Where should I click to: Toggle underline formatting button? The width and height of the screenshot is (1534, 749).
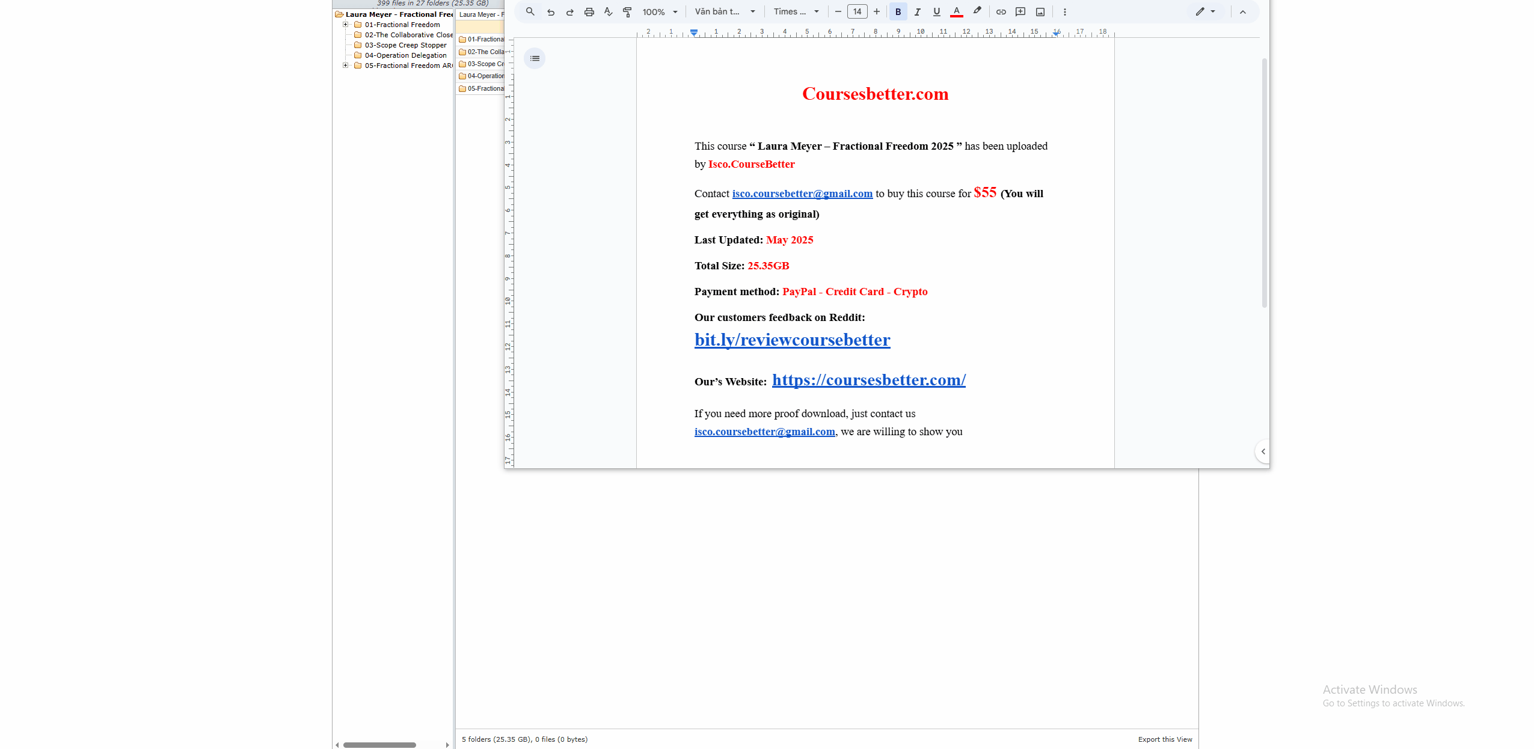pos(936,12)
